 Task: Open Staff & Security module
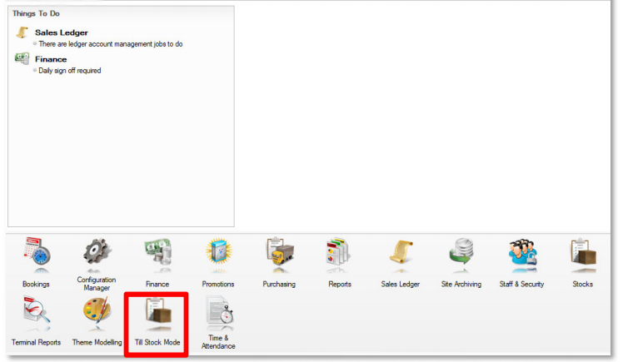[x=521, y=262]
